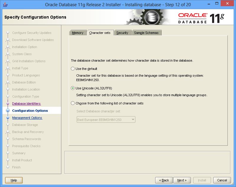The image size is (236, 187).
Task: Click the Prerequisite Checks step
Action: tap(26, 146)
